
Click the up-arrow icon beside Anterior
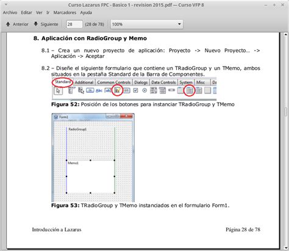[x=8, y=24]
